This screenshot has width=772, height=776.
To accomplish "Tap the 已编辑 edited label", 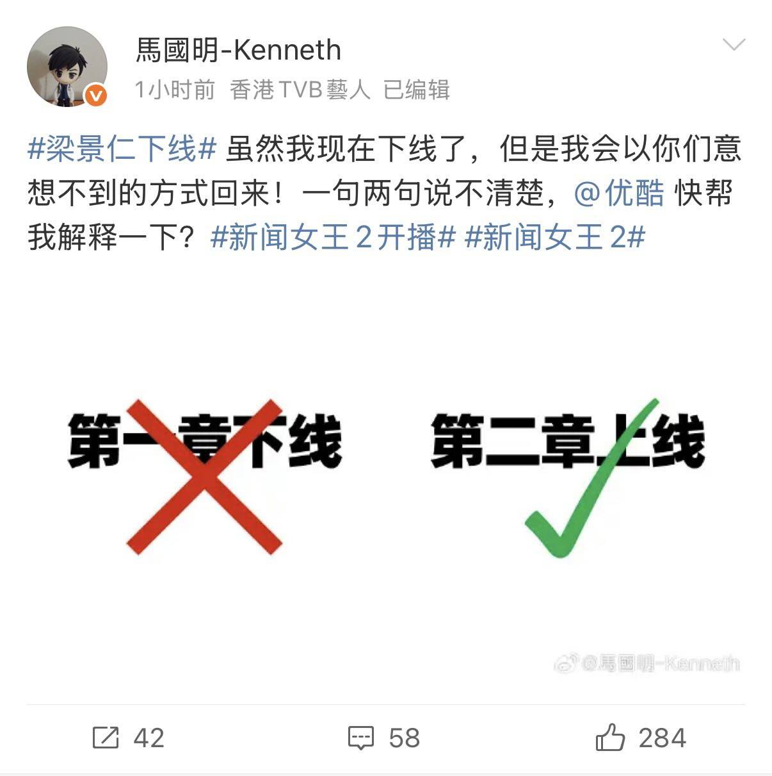I will point(416,90).
